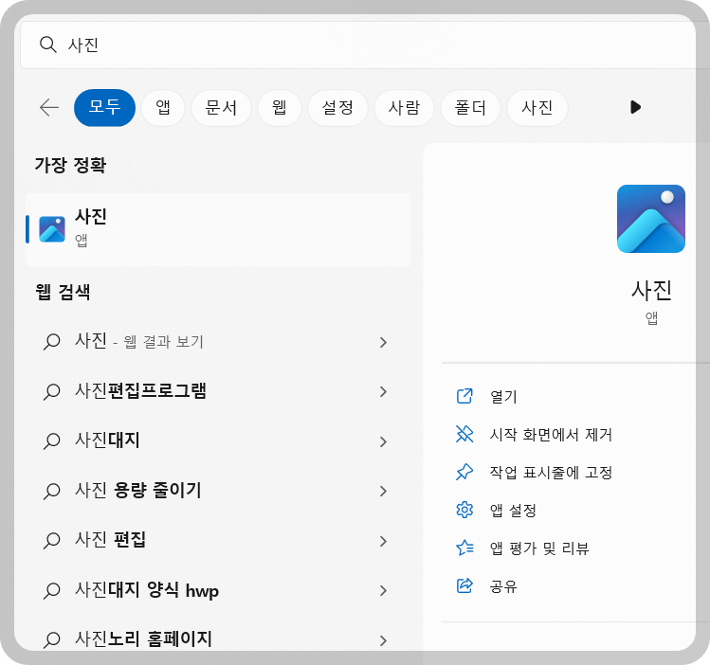Click the gear icon beside 앱 설정
The height and width of the screenshot is (665, 710).
coord(464,510)
